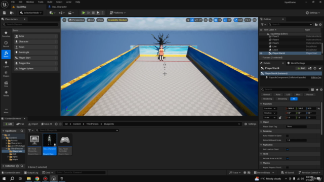Open the Content Drawer button
This screenshot has height=182, width=324.
(x=11, y=173)
